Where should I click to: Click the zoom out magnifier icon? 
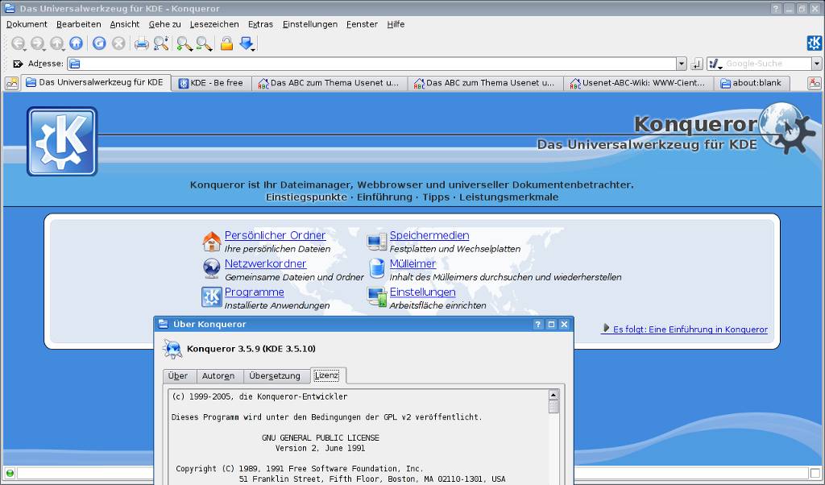[x=204, y=44]
